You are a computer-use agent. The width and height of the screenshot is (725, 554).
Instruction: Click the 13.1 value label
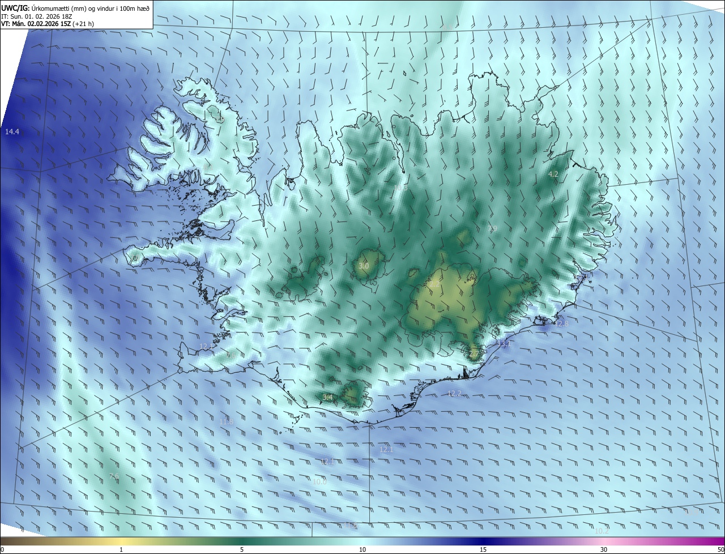[504, 344]
